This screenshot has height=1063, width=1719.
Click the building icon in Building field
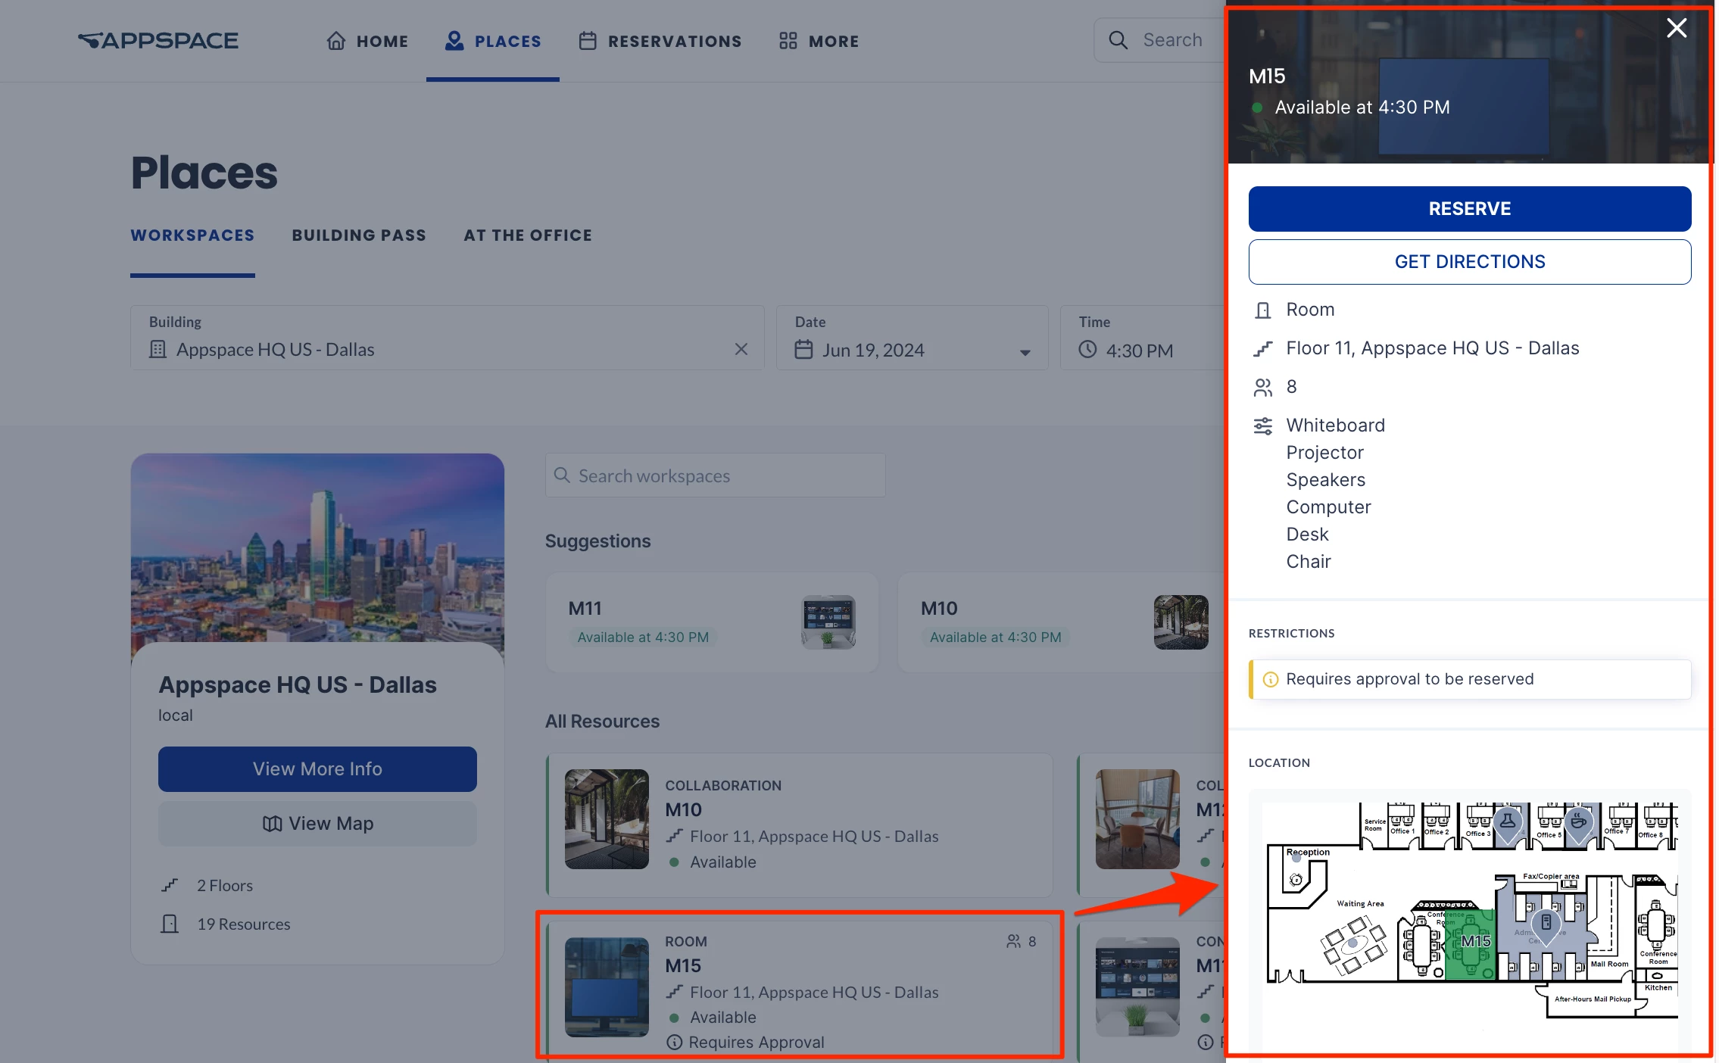coord(158,349)
